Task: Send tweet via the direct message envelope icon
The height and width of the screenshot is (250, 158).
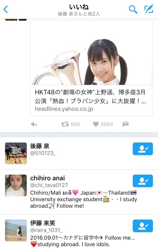Action: pos(125,124)
